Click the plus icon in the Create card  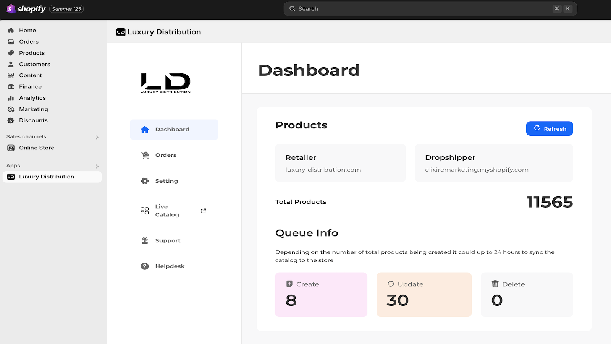[289, 284]
